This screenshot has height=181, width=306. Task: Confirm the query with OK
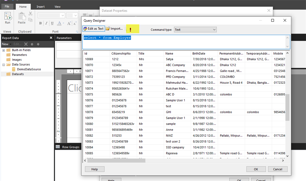click(256, 169)
